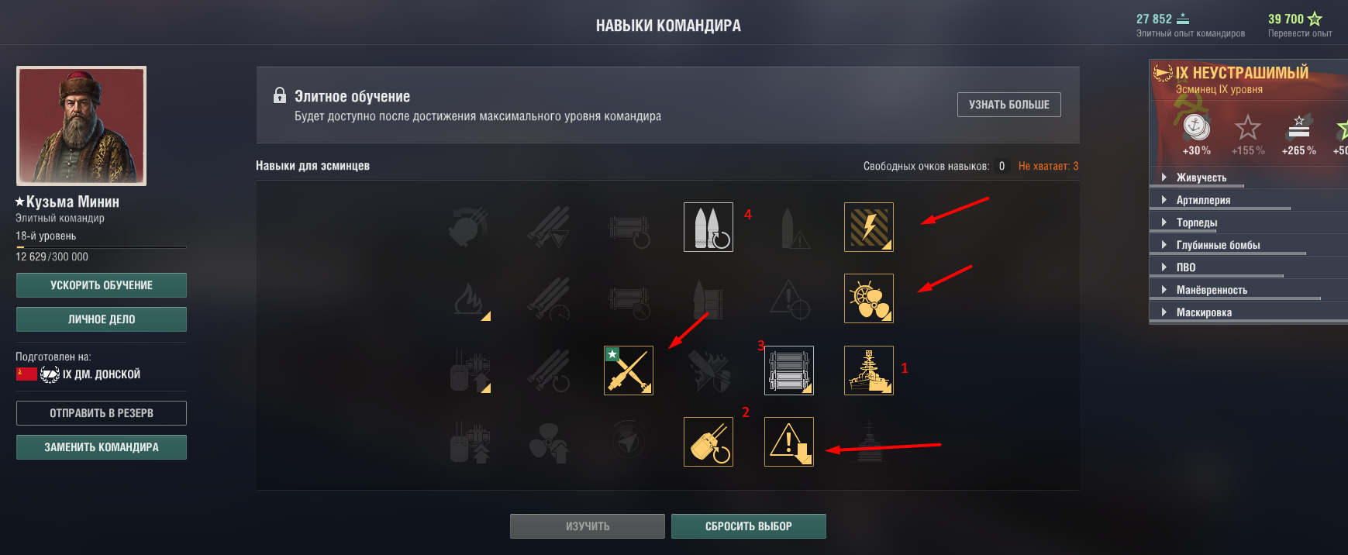Click the gun turret reload skill icon

tap(708, 442)
